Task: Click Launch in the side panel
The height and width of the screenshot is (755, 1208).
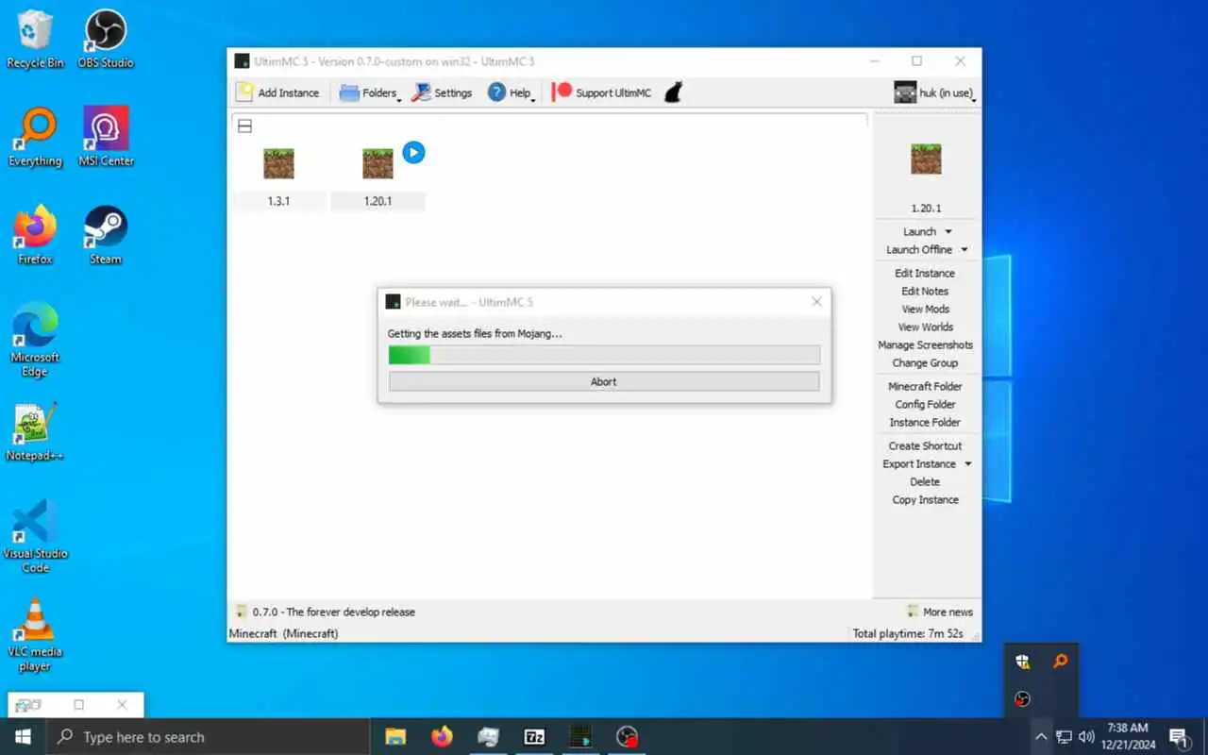Action: (x=919, y=231)
